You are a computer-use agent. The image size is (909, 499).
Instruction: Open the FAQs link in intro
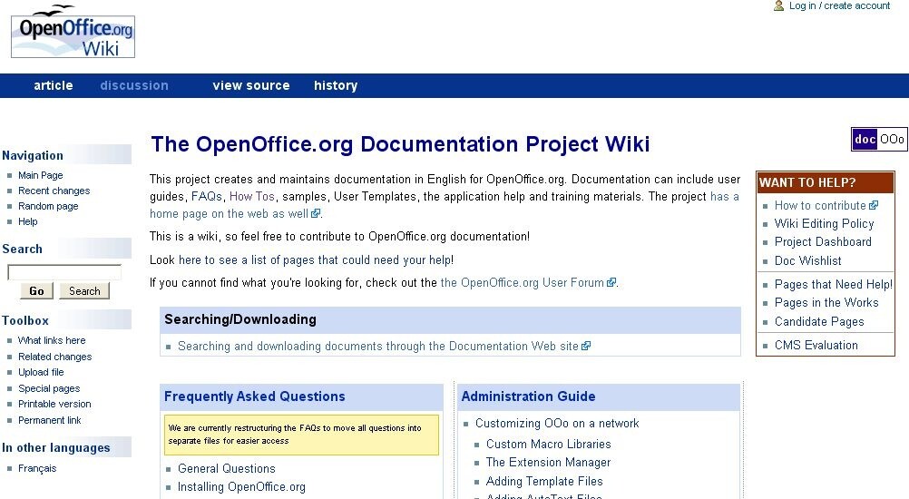[206, 197]
